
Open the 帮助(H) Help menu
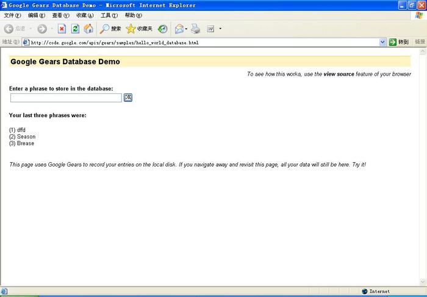(x=134, y=15)
